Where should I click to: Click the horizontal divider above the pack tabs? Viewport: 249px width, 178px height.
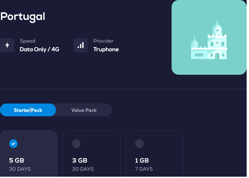pos(123,89)
